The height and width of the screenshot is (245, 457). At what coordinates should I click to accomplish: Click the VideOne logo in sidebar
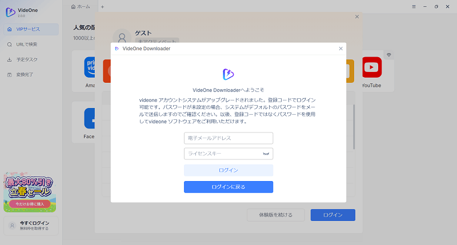10,12
